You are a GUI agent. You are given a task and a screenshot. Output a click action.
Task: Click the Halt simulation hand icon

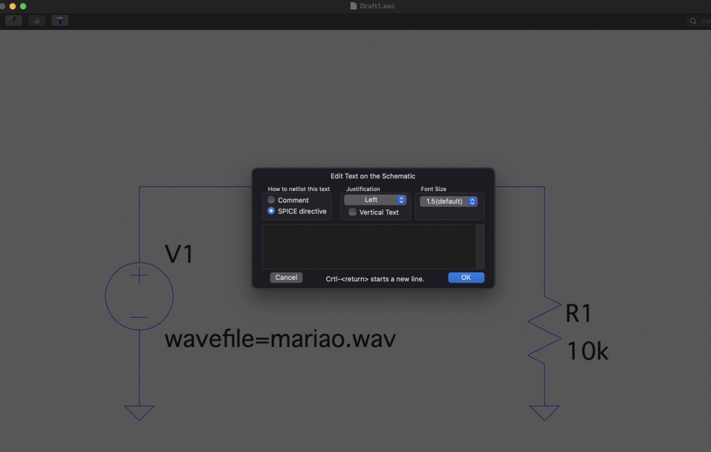(37, 21)
